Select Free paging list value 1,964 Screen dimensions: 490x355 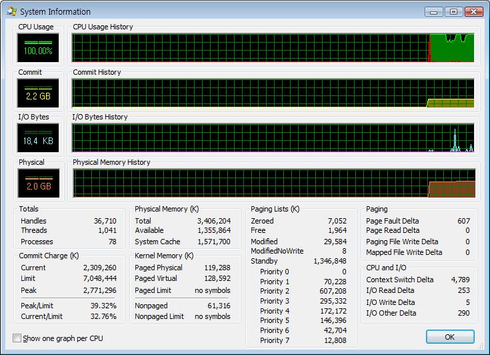click(x=337, y=230)
